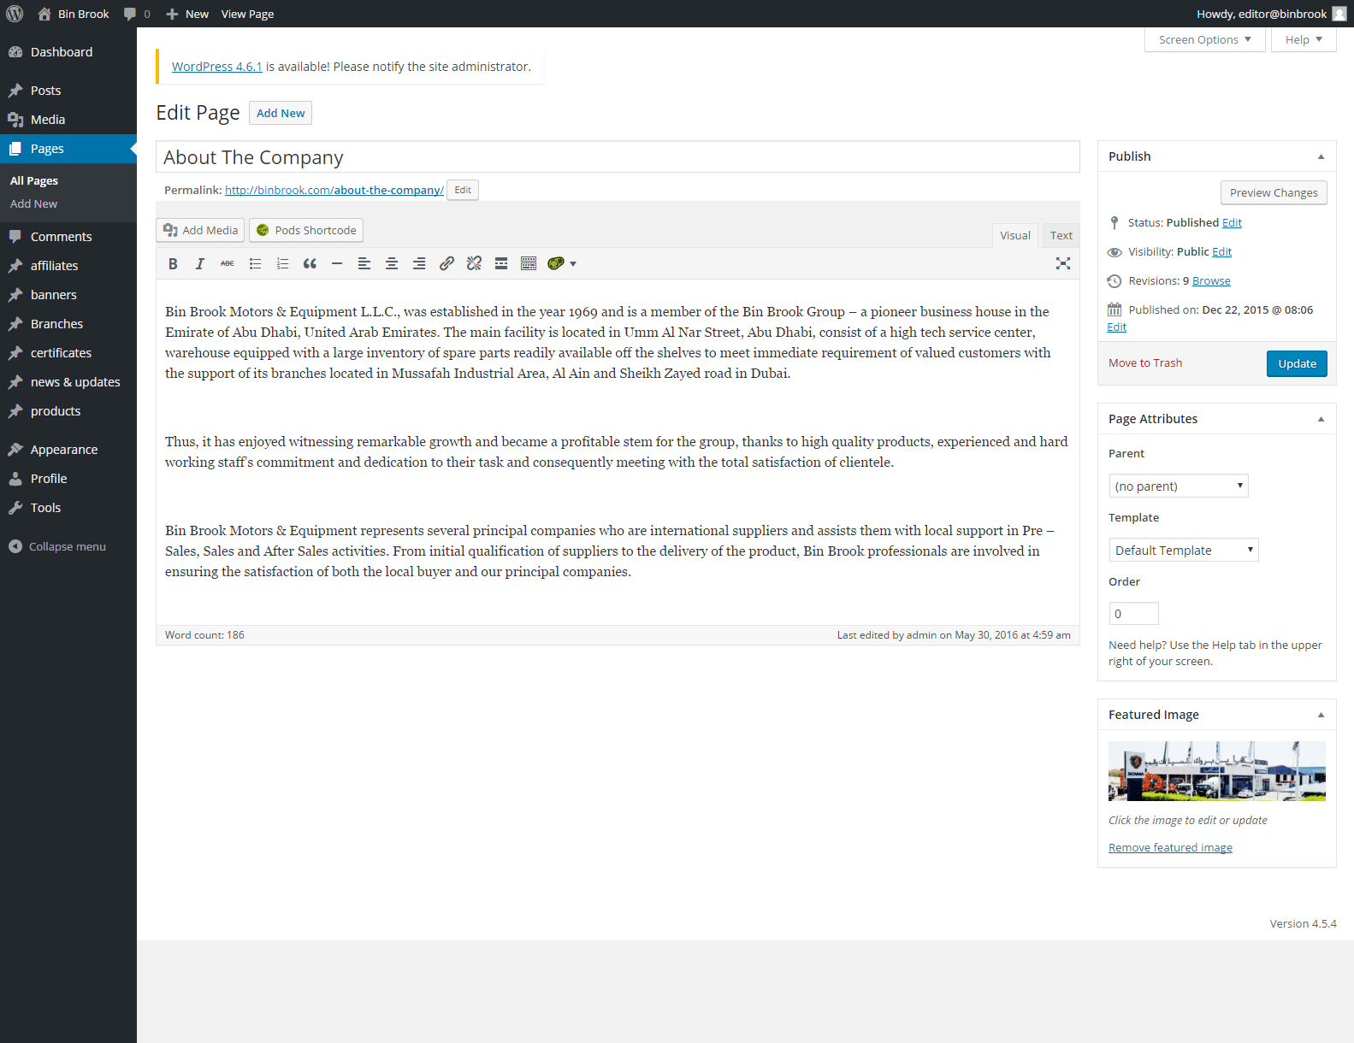
Task: Click the page Order input field
Action: (1133, 614)
